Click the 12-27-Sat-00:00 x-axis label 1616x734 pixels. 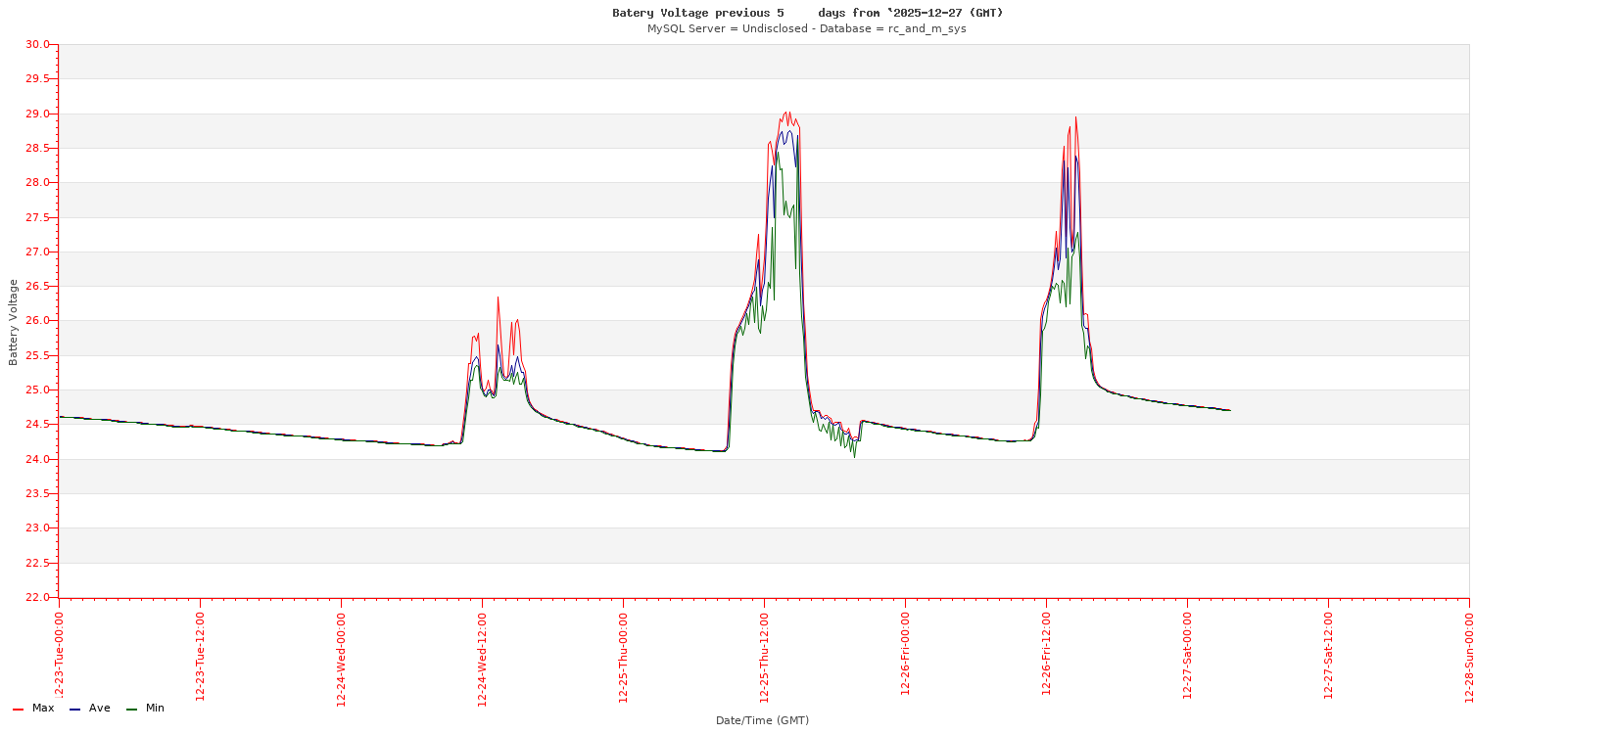(x=1187, y=656)
